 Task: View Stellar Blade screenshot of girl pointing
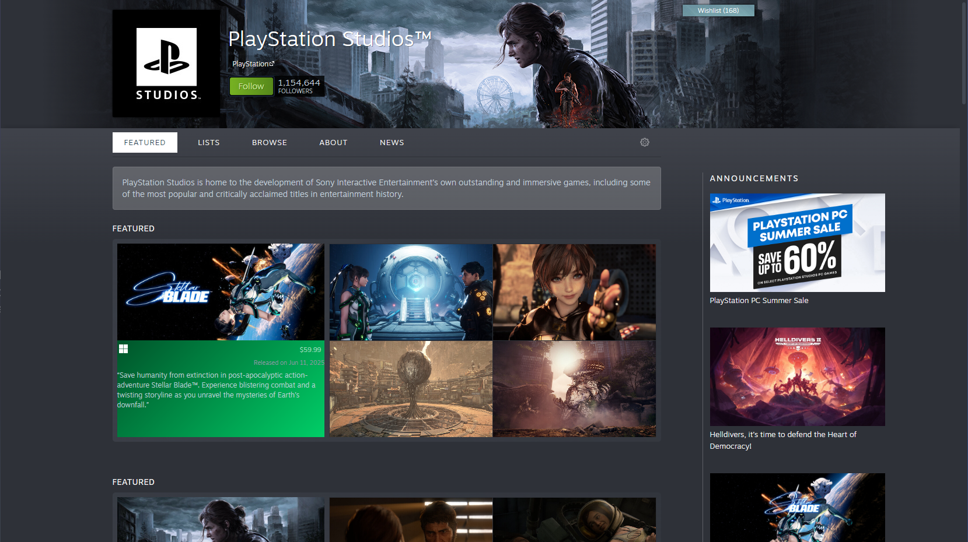[x=574, y=292]
